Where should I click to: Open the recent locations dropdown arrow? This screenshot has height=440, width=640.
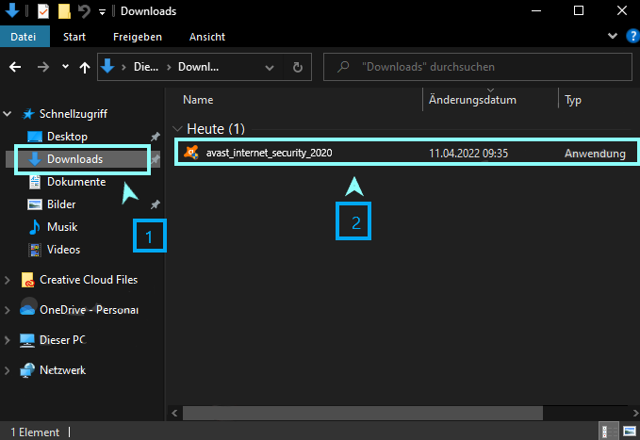tap(65, 67)
